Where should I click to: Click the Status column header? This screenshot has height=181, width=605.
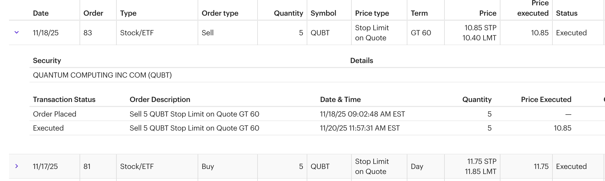566,13
